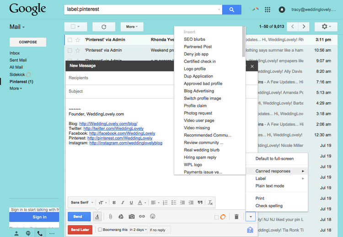
Task: Star the Rhonda Yve Pinterest email
Action: (x=77, y=40)
